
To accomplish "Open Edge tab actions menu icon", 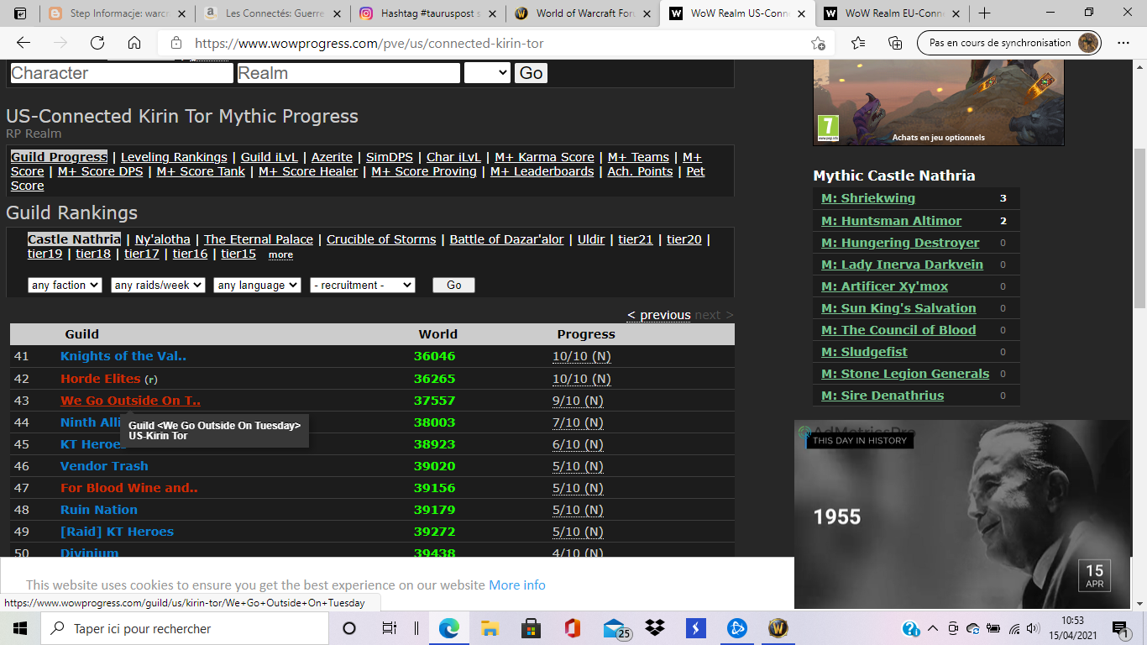I will click(x=20, y=13).
